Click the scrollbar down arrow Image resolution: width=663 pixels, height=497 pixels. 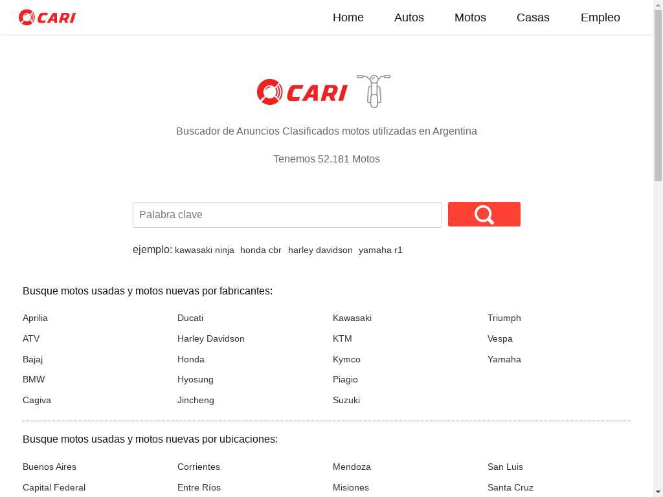658,492
